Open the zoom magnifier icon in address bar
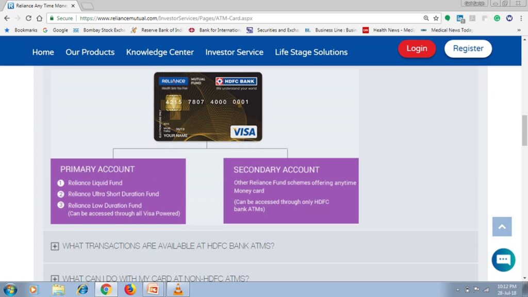Viewport: 528px width, 297px height. tap(426, 18)
